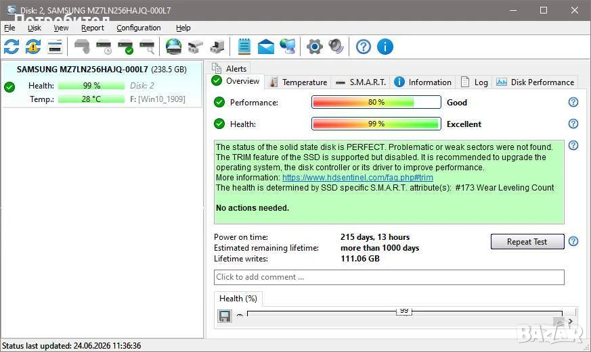Switch to the Alerts tab
Image resolution: width=591 pixels, height=352 pixels.
click(x=229, y=68)
